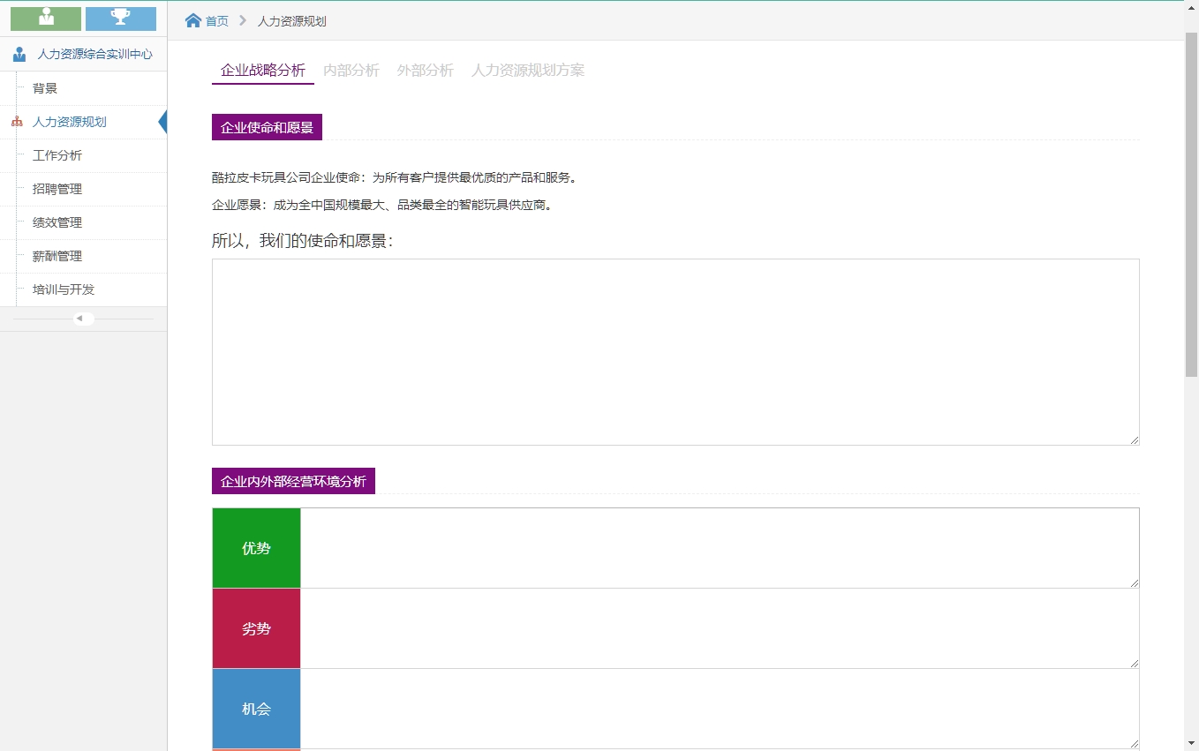
Task: Click the mission and vision text area
Action: pos(675,351)
